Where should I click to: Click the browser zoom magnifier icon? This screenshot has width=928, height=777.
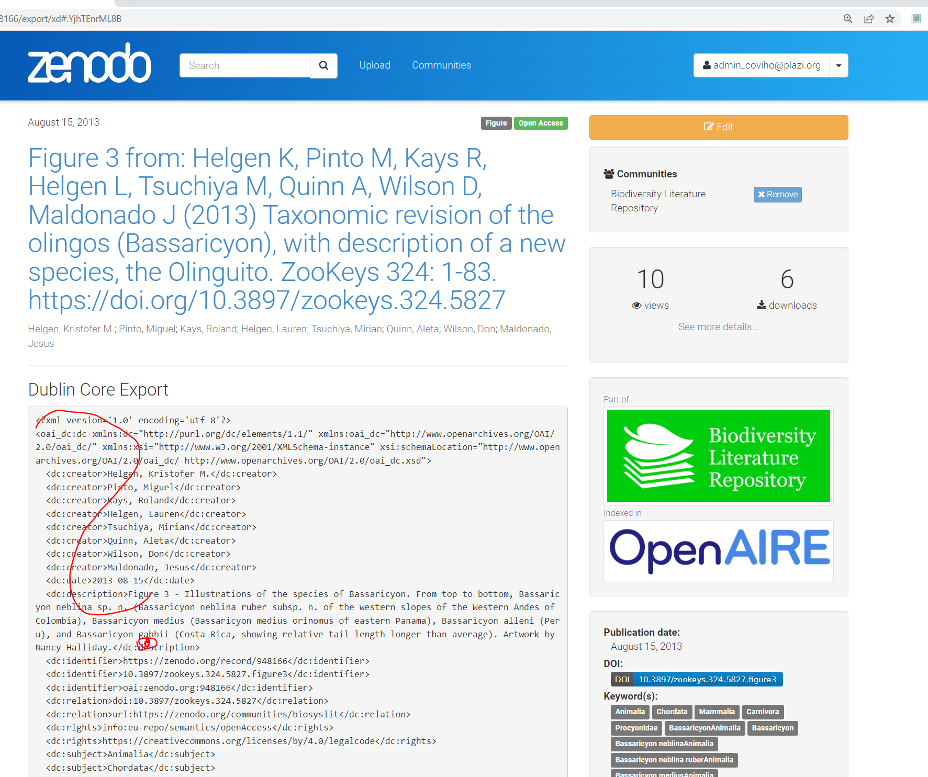(x=848, y=19)
